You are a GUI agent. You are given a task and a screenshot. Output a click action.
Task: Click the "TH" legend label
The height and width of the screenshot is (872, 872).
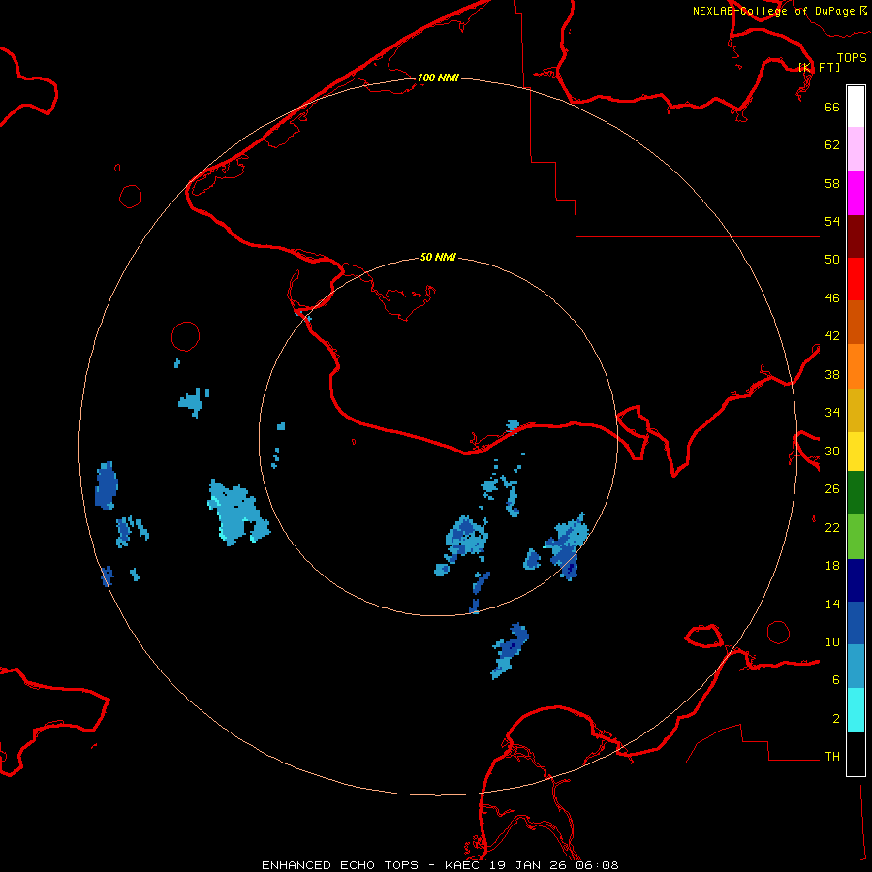click(x=832, y=757)
